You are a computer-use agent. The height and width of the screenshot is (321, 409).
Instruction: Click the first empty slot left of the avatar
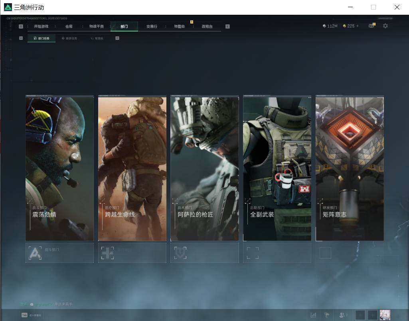coord(360,315)
